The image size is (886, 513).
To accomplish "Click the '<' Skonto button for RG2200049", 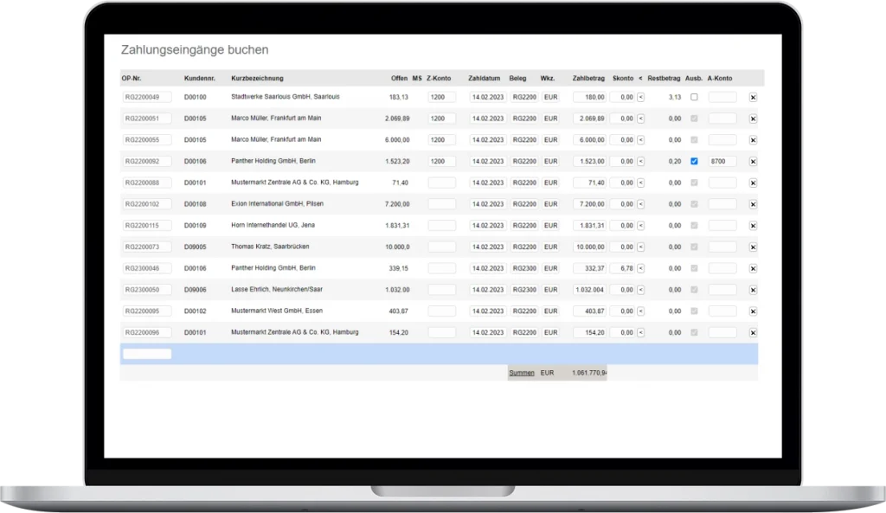I will (640, 97).
